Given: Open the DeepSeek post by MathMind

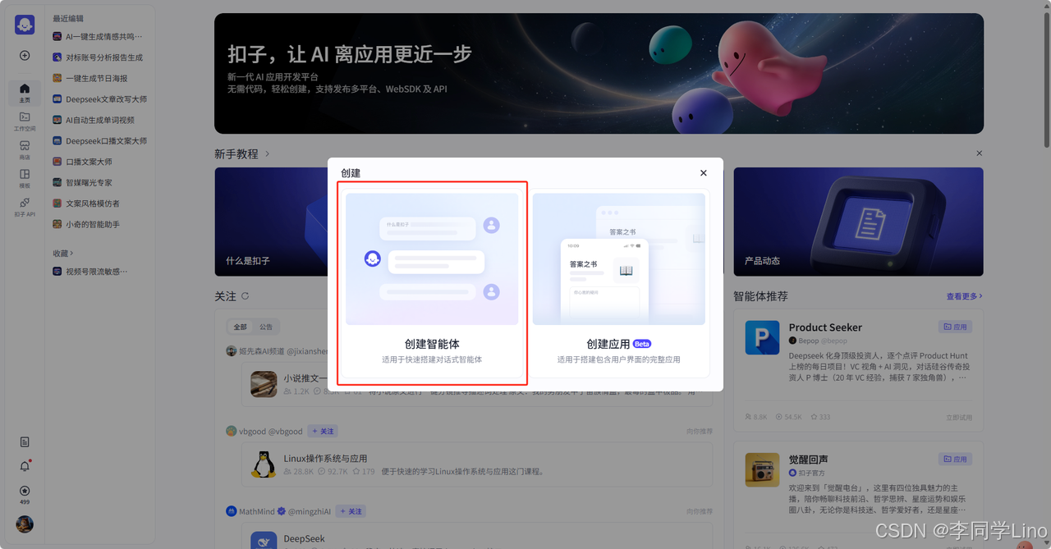Looking at the screenshot, I should 305,539.
